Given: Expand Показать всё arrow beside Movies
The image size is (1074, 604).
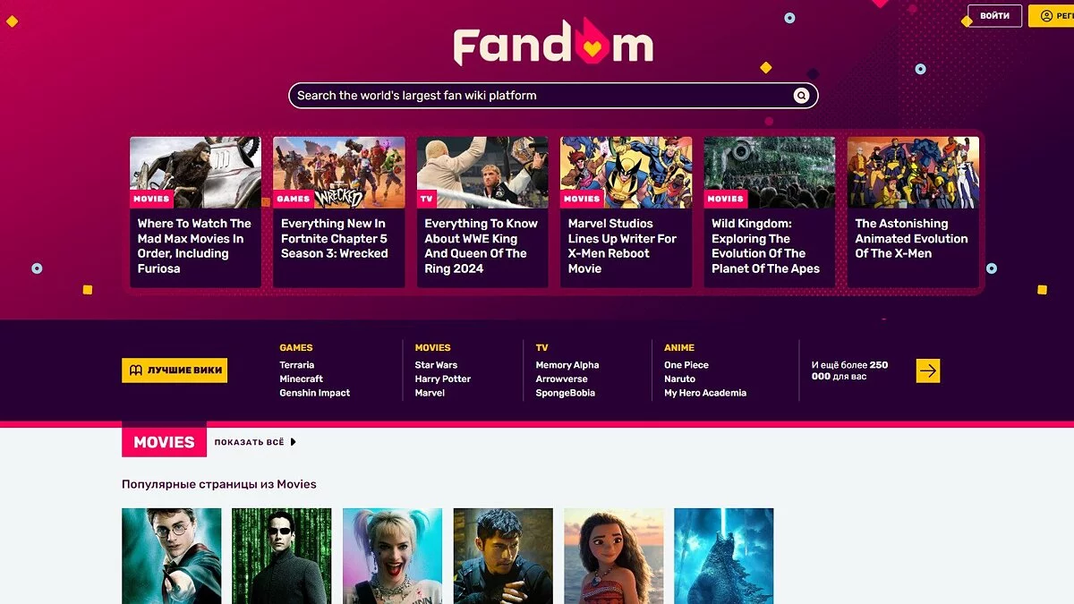Looking at the screenshot, I should pos(294,442).
